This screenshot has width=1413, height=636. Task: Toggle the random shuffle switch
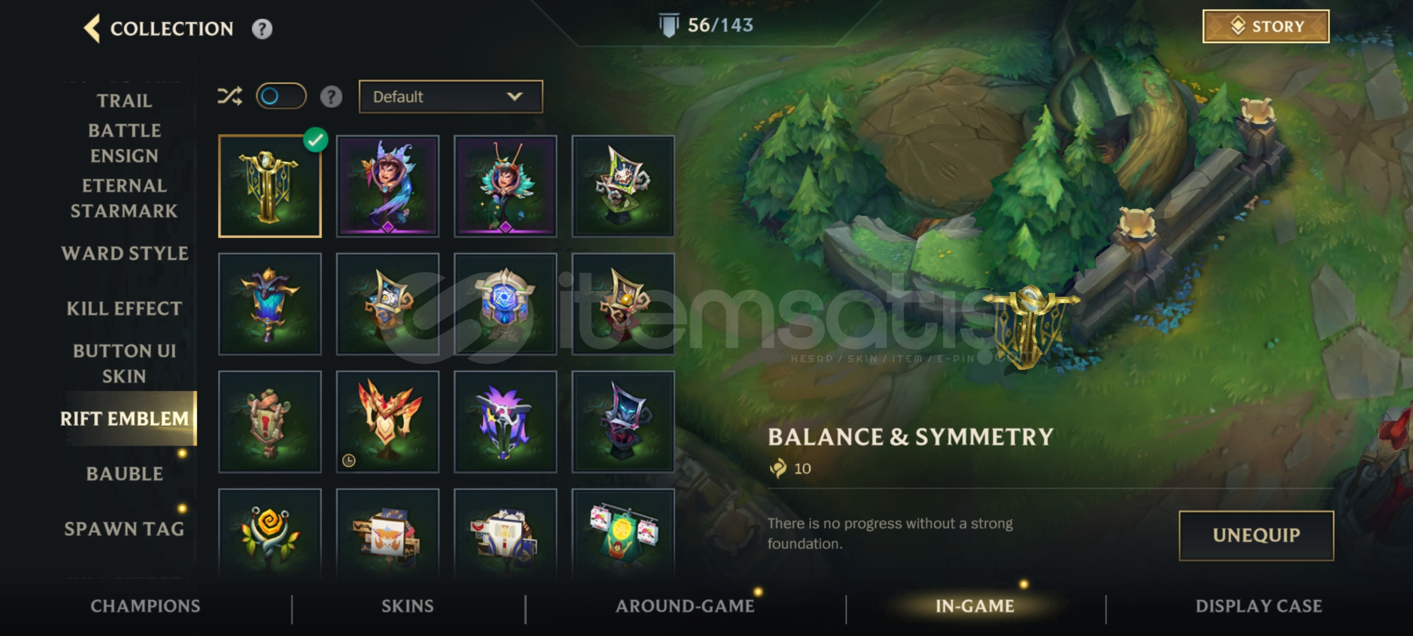click(281, 96)
